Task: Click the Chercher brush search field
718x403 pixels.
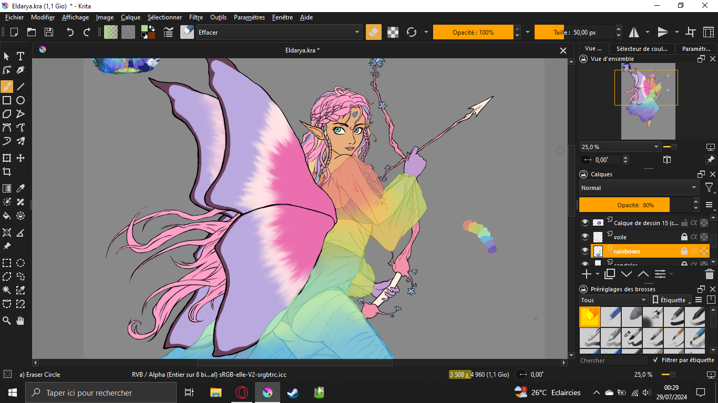Action: point(613,360)
